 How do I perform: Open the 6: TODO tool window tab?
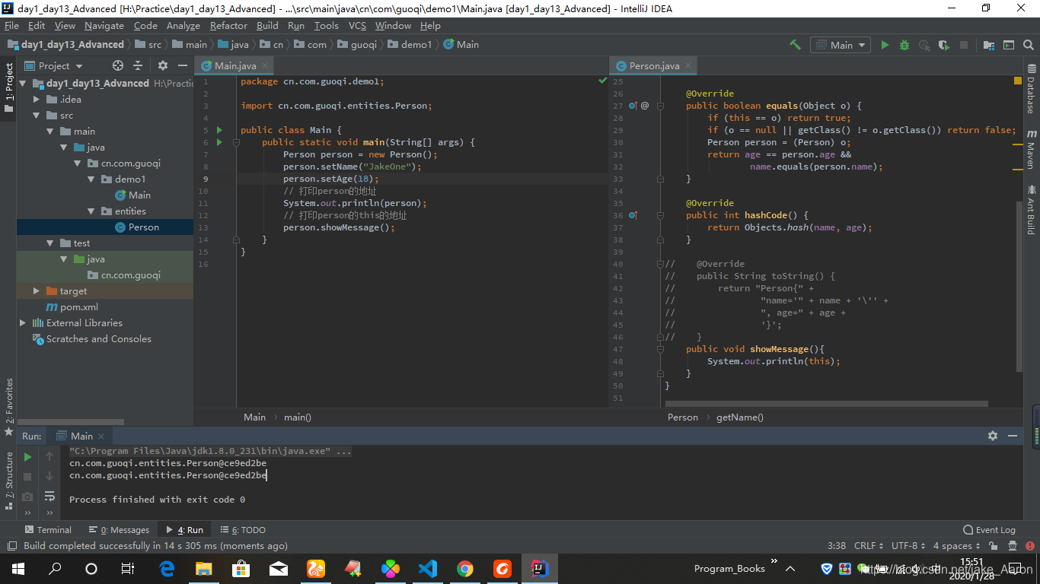point(243,530)
